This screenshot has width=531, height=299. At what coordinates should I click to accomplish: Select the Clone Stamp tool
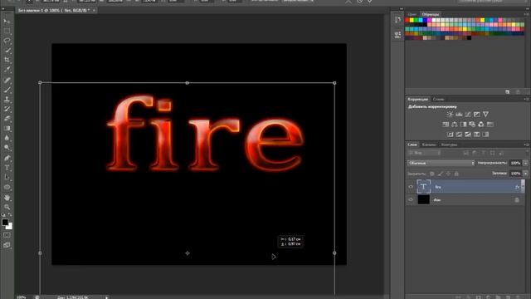pos(7,100)
